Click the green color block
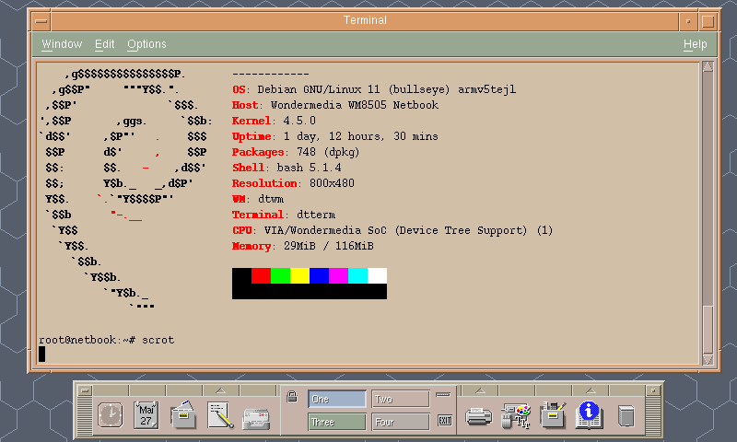 tap(280, 275)
